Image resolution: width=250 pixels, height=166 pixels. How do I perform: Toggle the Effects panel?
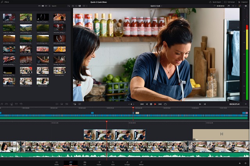[x=5, y=2]
